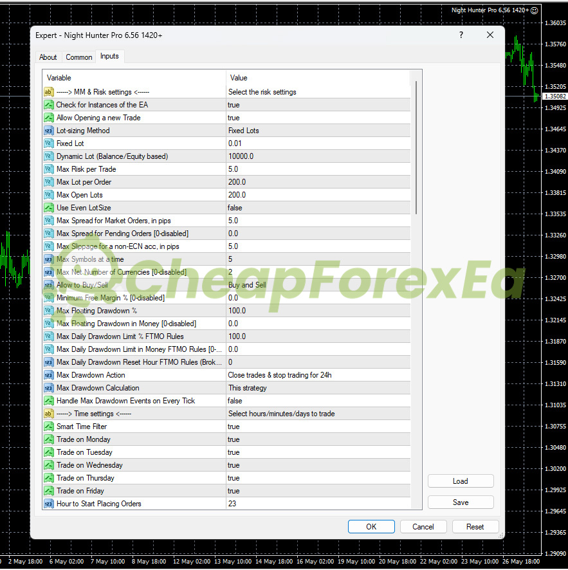
Task: Click the icon beside Max Lot per Order
Action: (x=49, y=182)
